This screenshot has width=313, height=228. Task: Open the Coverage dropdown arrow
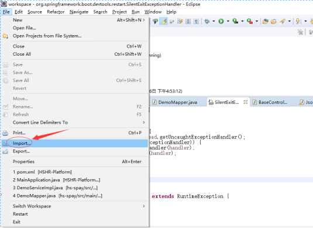click(x=242, y=21)
